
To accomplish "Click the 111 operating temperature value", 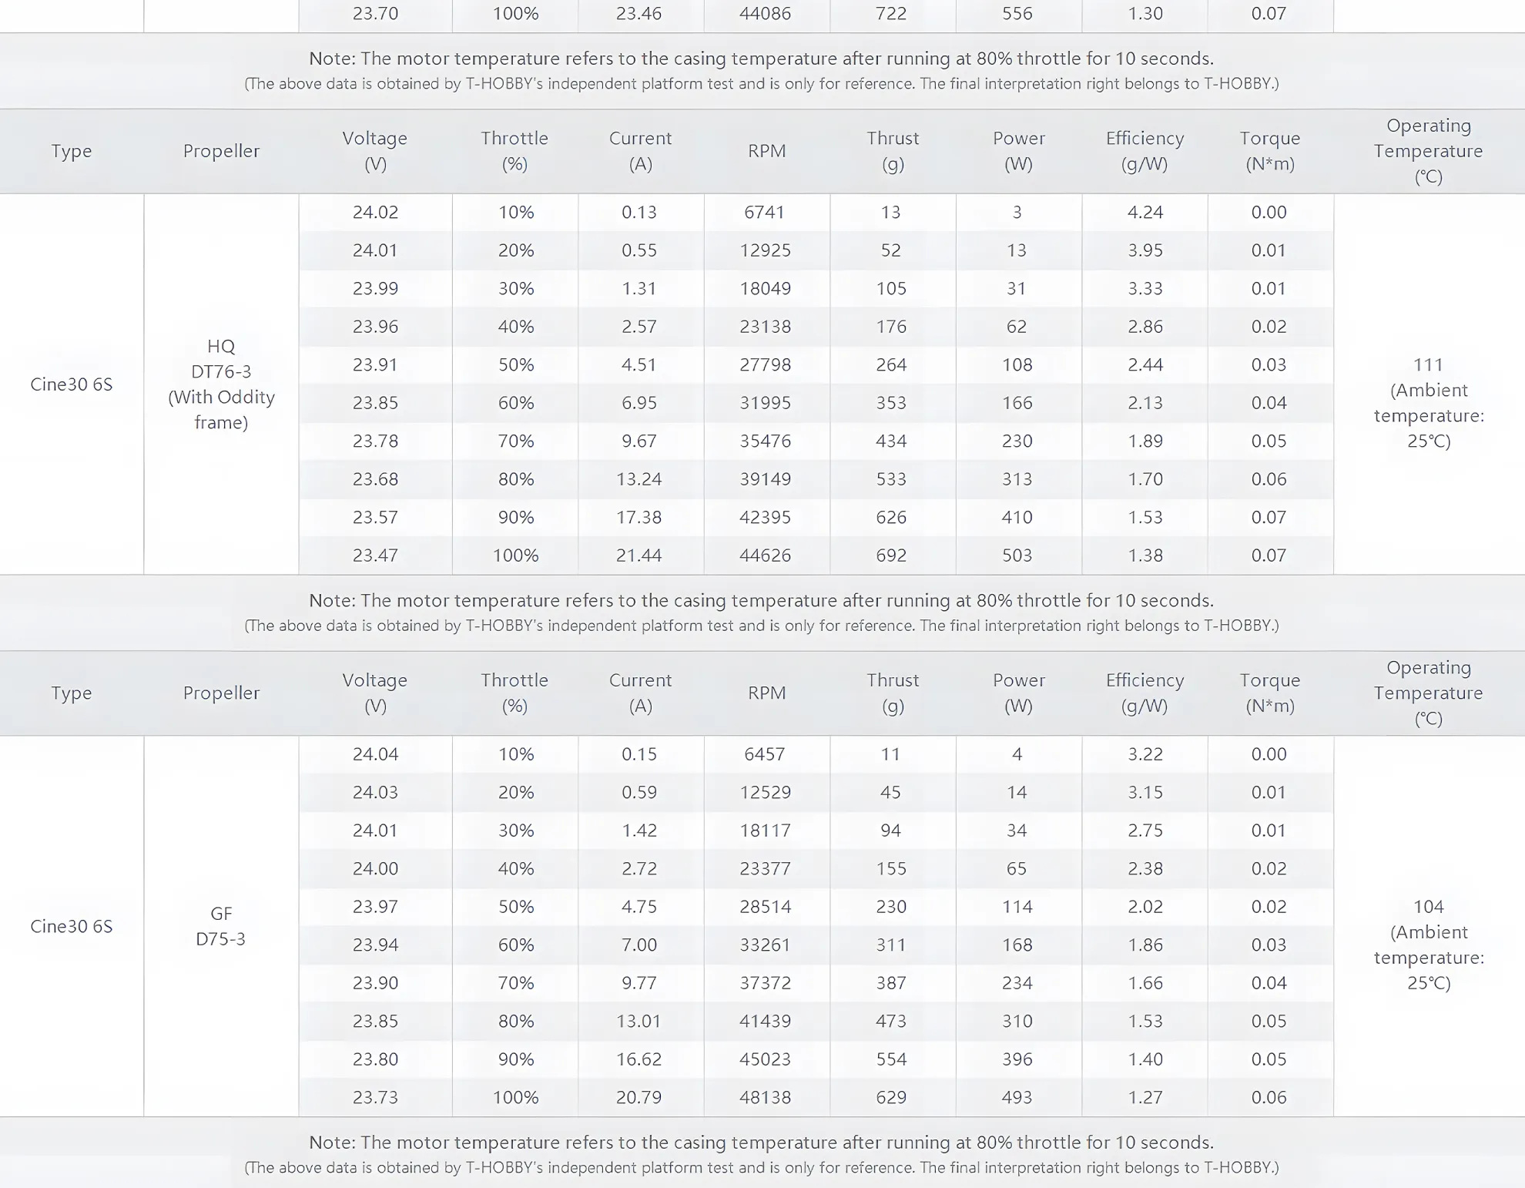I will click(1429, 364).
